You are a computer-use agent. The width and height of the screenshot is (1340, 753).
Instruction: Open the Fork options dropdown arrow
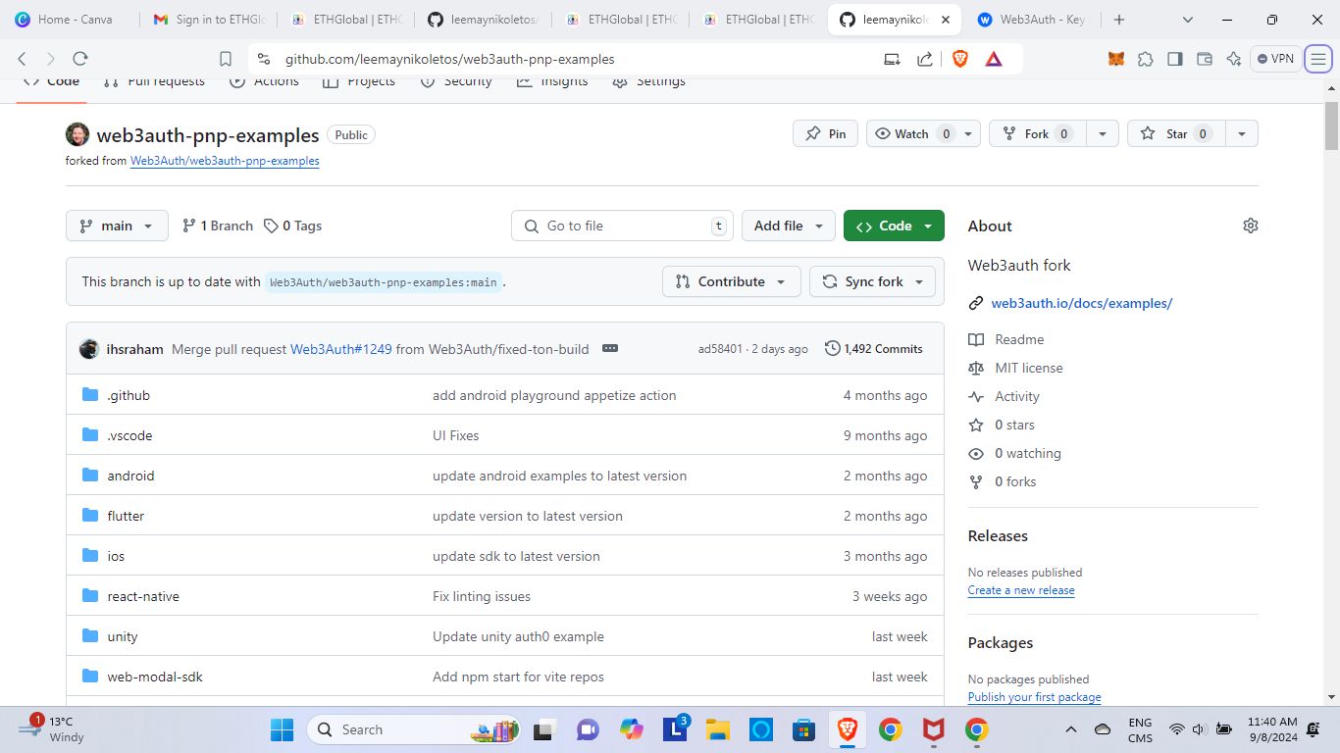(x=1103, y=134)
